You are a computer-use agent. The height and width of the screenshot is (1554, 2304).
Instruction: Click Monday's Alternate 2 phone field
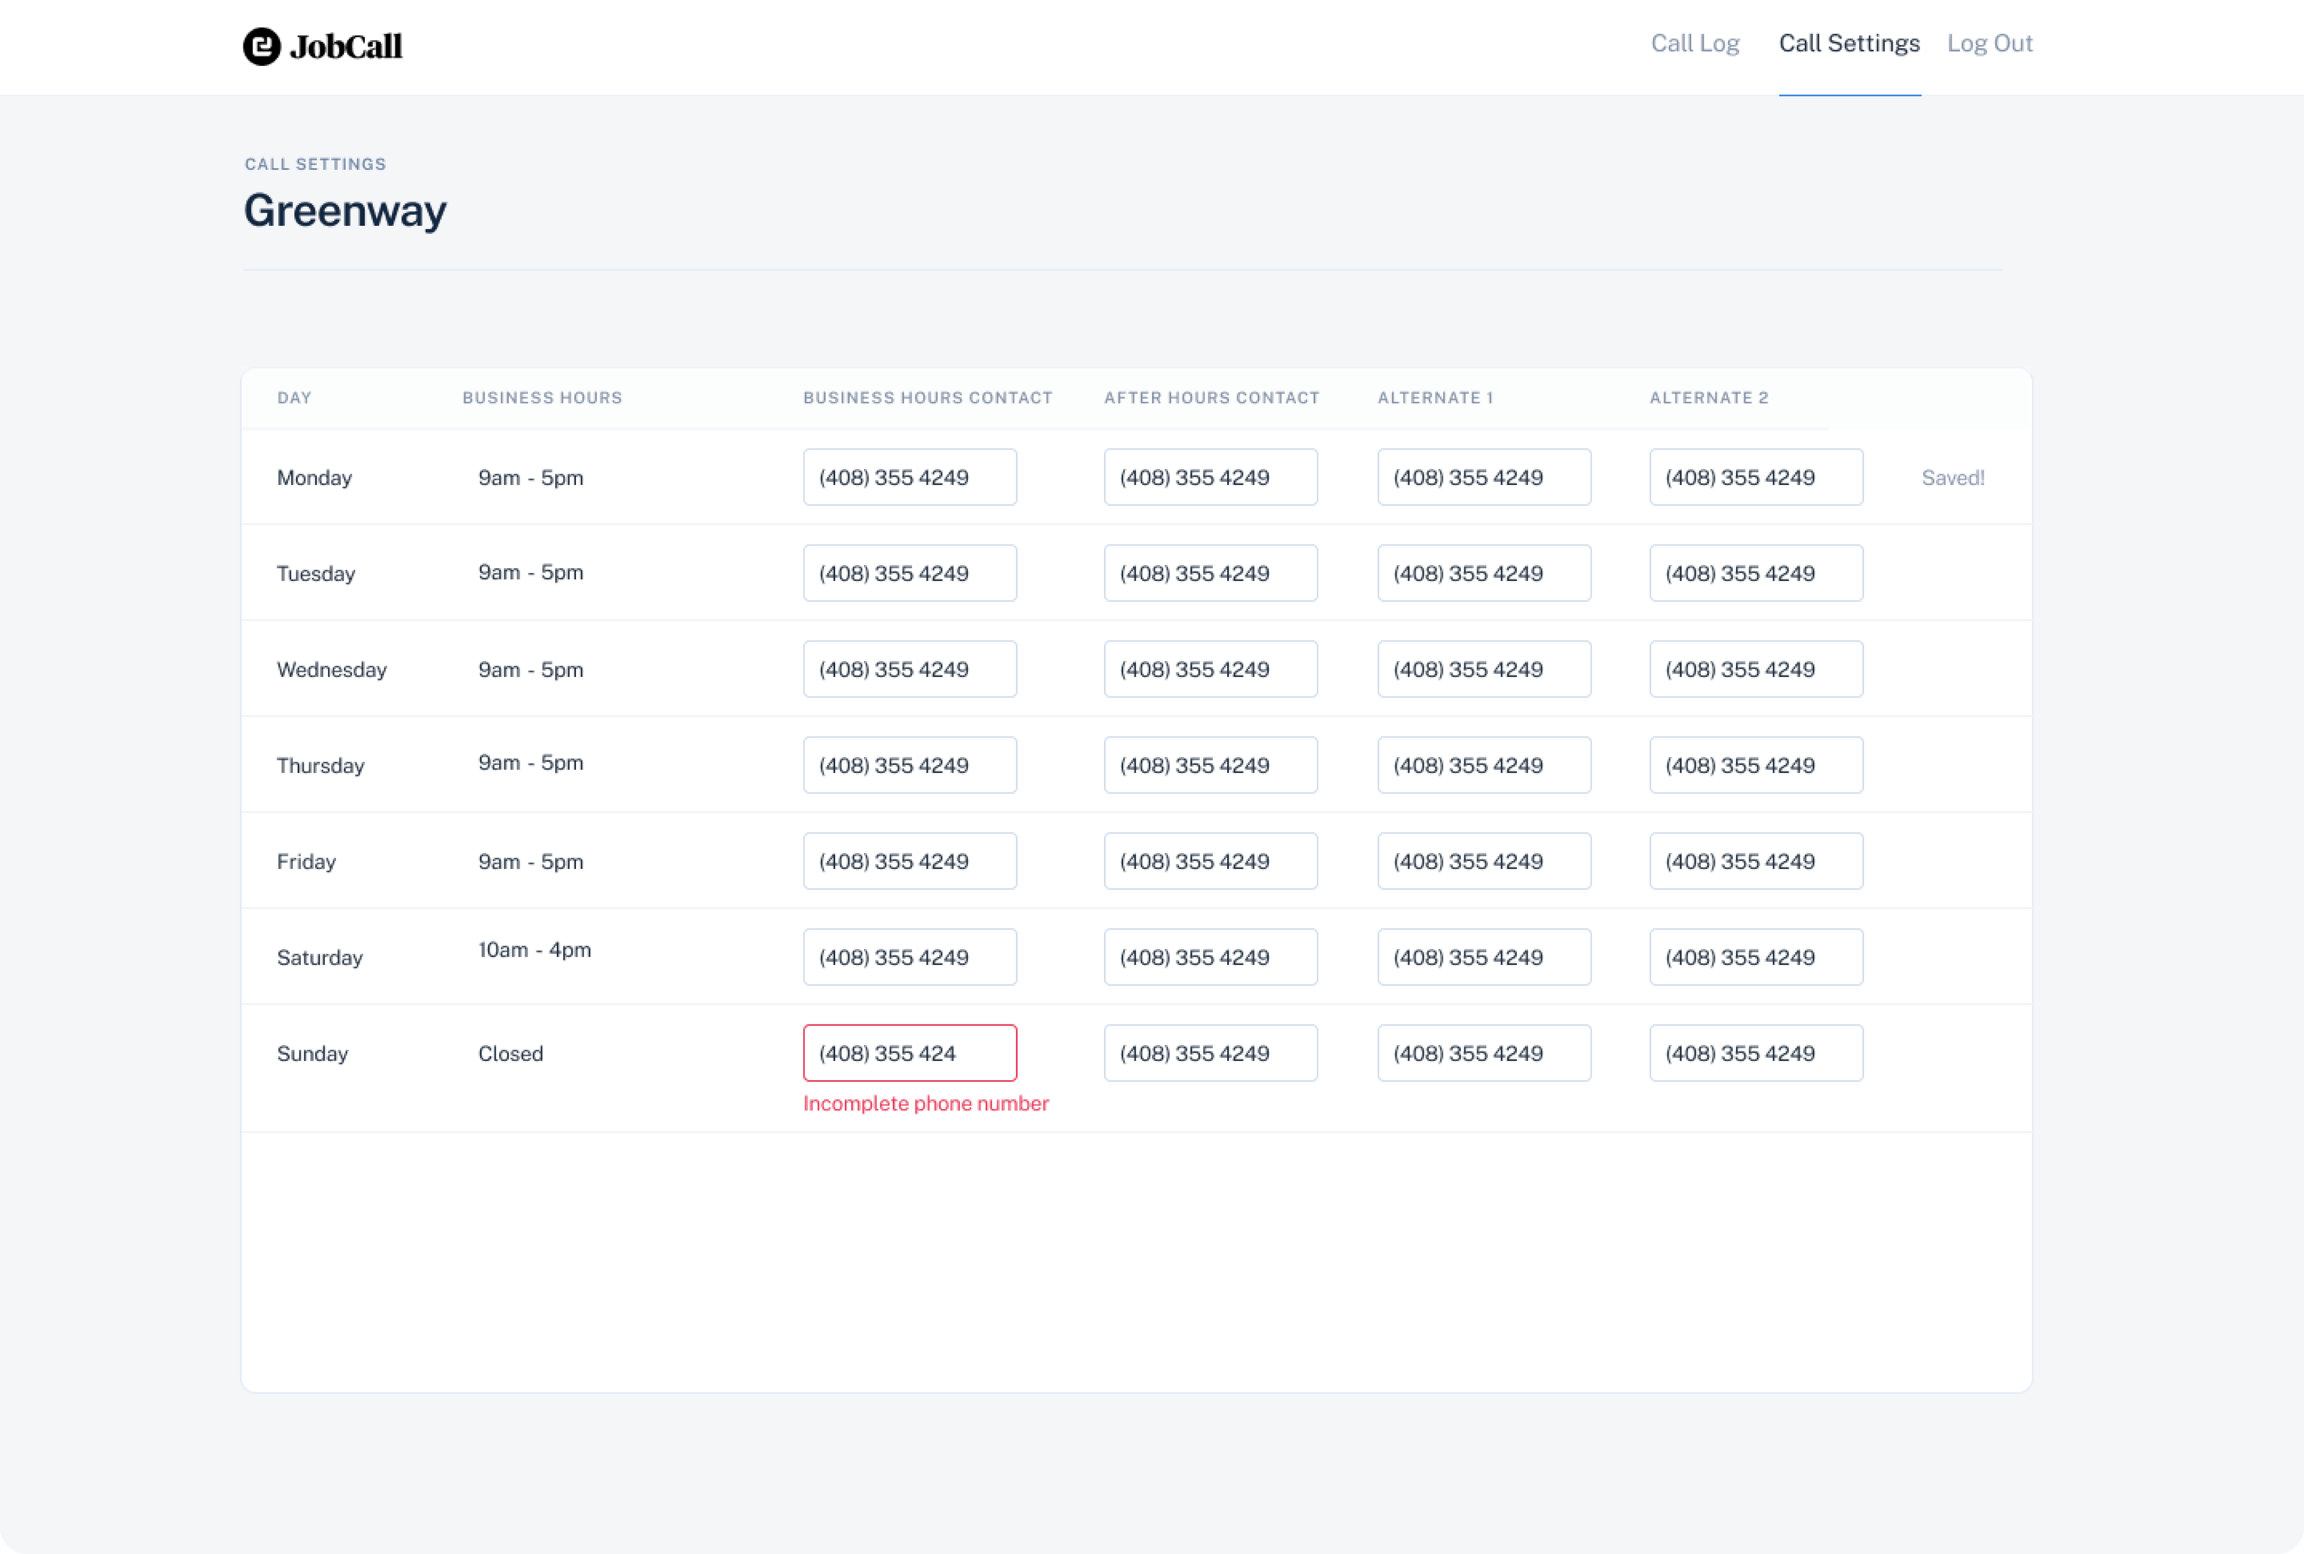point(1756,477)
